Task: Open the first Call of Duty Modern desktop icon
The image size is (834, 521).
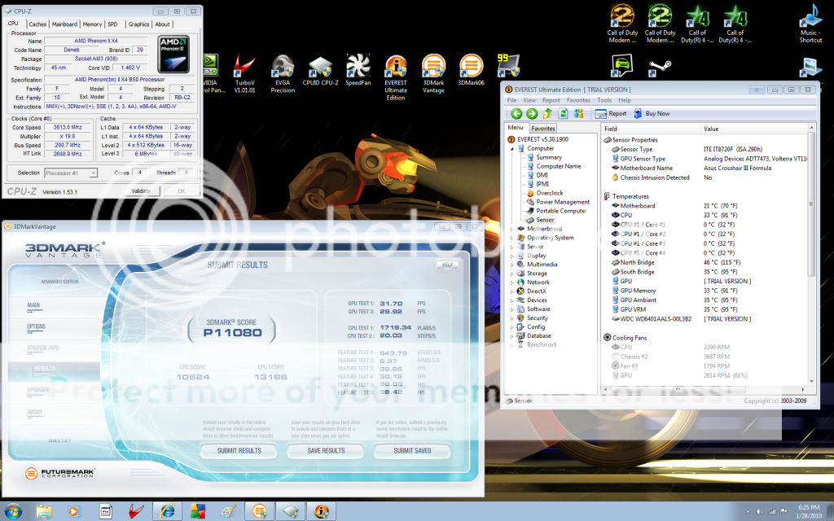Action: point(622,24)
